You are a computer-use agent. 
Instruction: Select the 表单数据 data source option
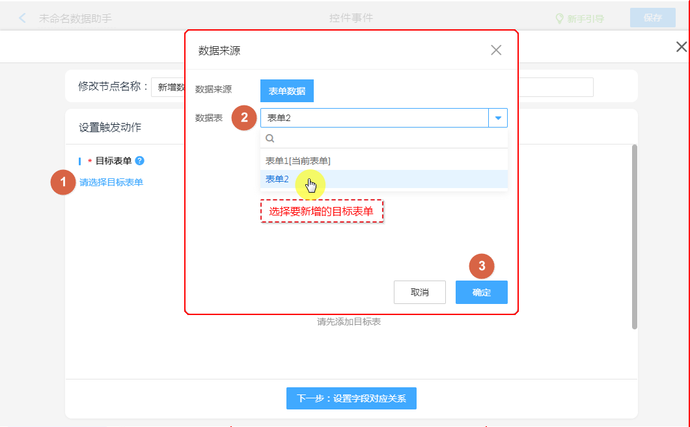click(x=287, y=91)
